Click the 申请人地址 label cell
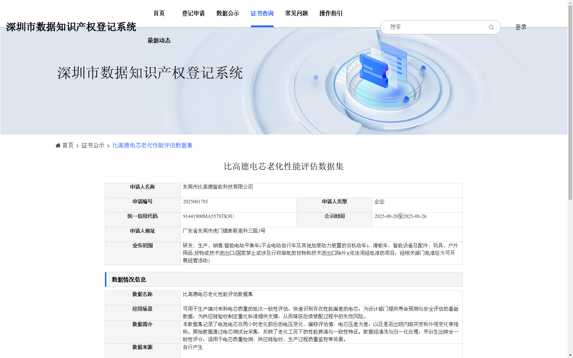 143,234
